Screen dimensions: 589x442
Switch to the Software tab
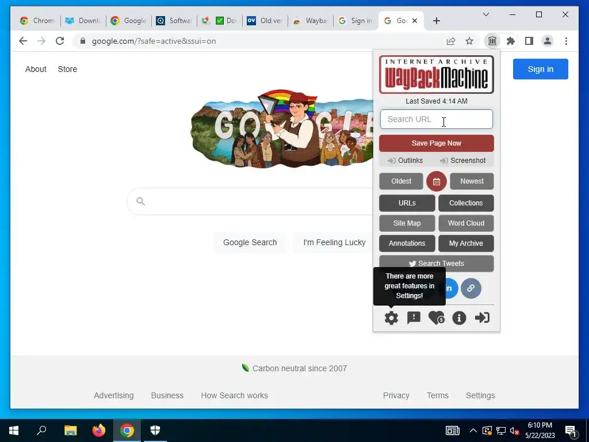pos(174,21)
